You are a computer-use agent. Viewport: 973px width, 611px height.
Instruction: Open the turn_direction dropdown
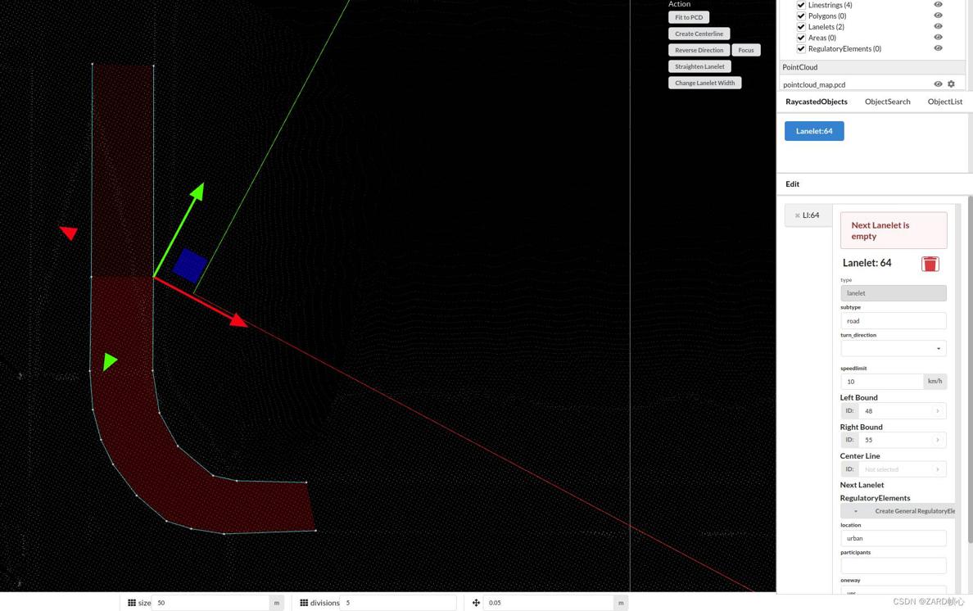893,349
